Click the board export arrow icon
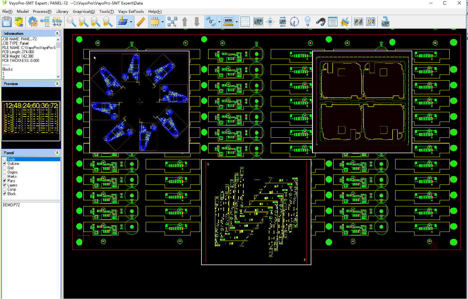The width and height of the screenshot is (468, 299). [x=385, y=22]
